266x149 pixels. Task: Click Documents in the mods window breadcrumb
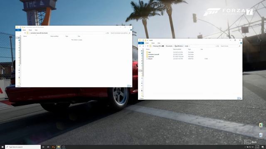[169, 46]
